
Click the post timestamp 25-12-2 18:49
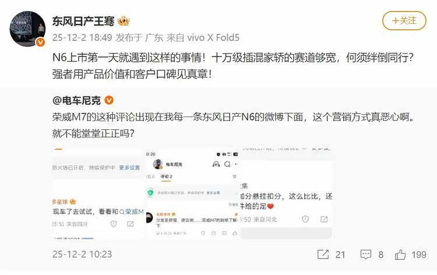(82, 38)
